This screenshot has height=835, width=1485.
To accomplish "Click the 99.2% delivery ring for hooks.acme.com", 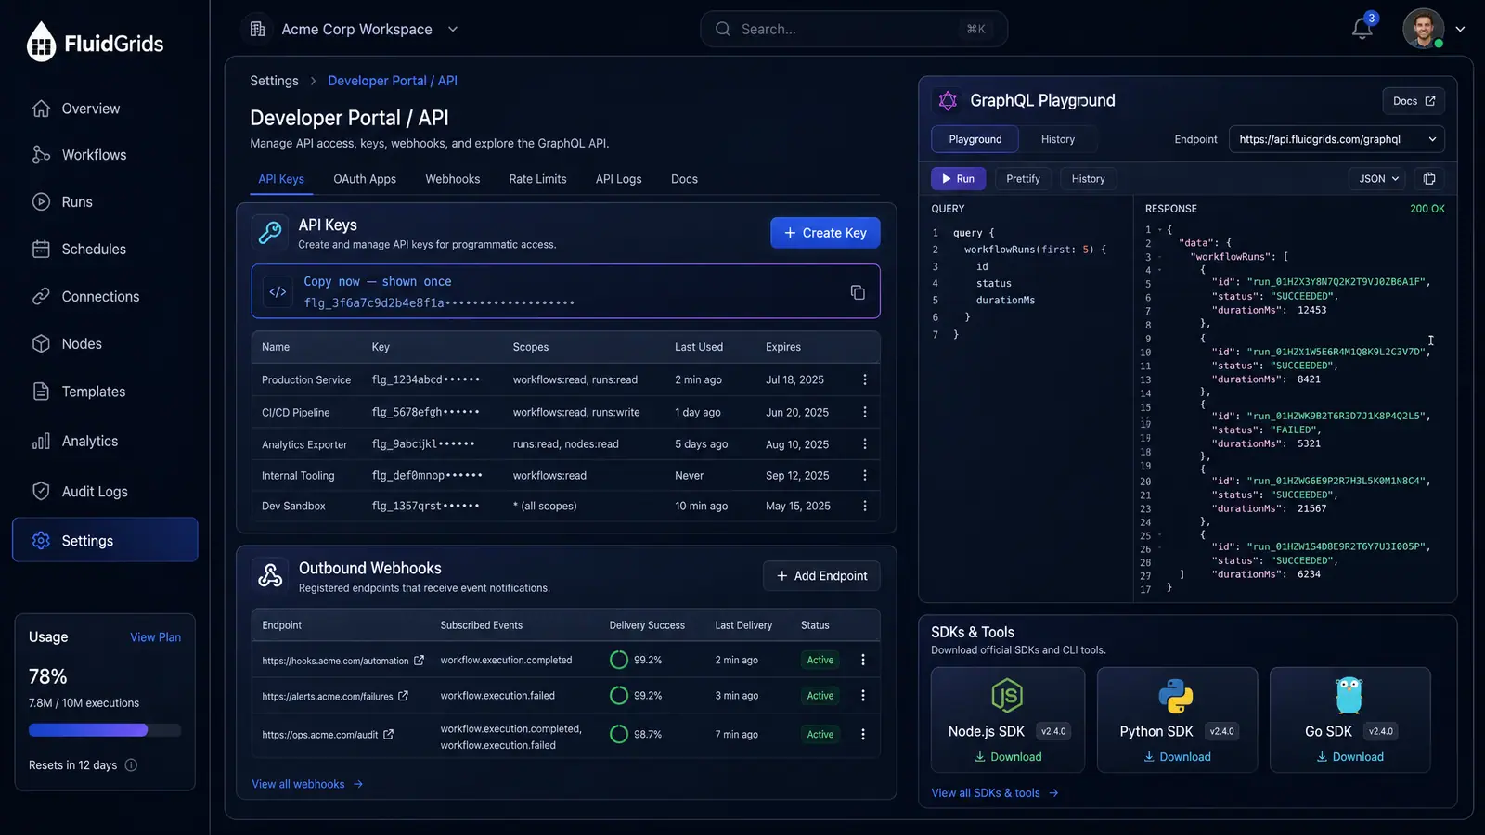I will [x=619, y=660].
